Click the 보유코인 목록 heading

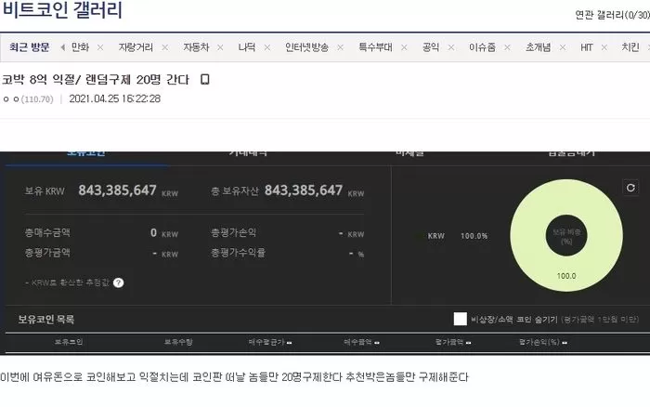(x=46, y=320)
